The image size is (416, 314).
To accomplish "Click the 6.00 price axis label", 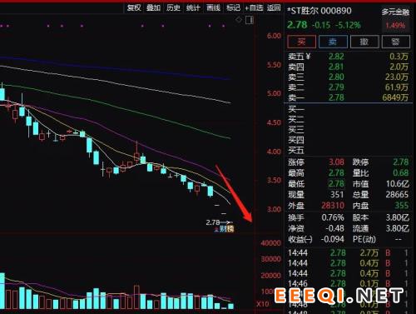I will [x=274, y=36].
